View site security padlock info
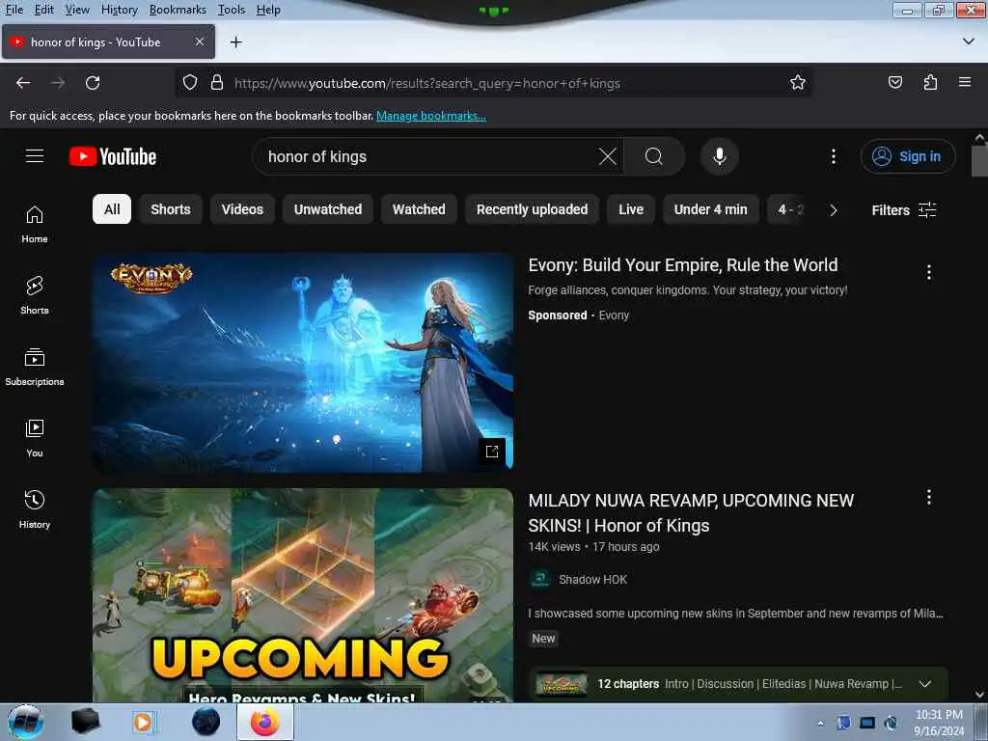 coord(217,83)
